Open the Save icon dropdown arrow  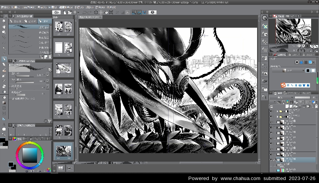point(78,12)
